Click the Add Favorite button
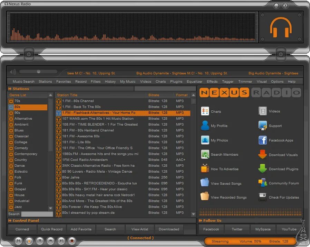This screenshot has width=310, height=247. (x=81, y=229)
